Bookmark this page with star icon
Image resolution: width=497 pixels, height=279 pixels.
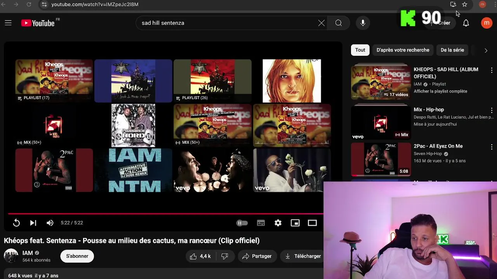(464, 4)
